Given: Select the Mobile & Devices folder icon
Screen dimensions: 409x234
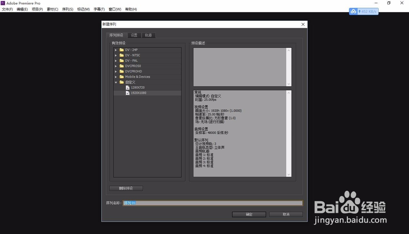Looking at the screenshot, I should click(121, 77).
